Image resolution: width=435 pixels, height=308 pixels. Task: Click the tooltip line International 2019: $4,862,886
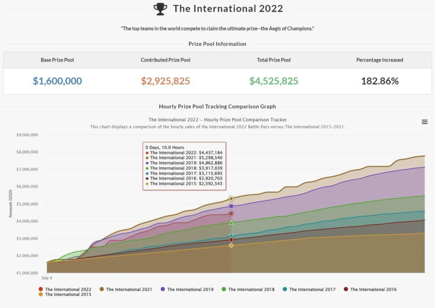[184, 163]
